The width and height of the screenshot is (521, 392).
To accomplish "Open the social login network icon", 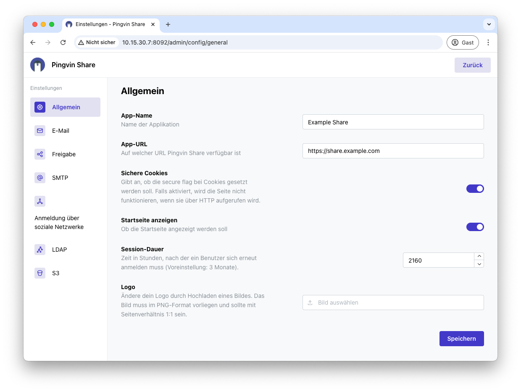I will pos(40,201).
